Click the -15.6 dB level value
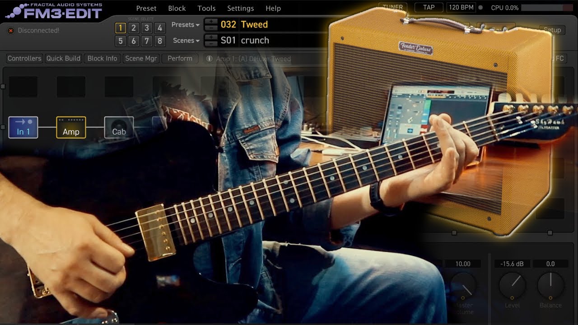This screenshot has width=578, height=325. (512, 264)
